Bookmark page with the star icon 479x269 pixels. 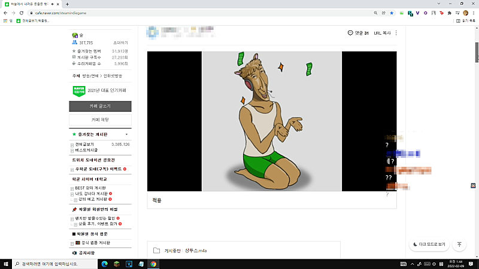(392, 13)
